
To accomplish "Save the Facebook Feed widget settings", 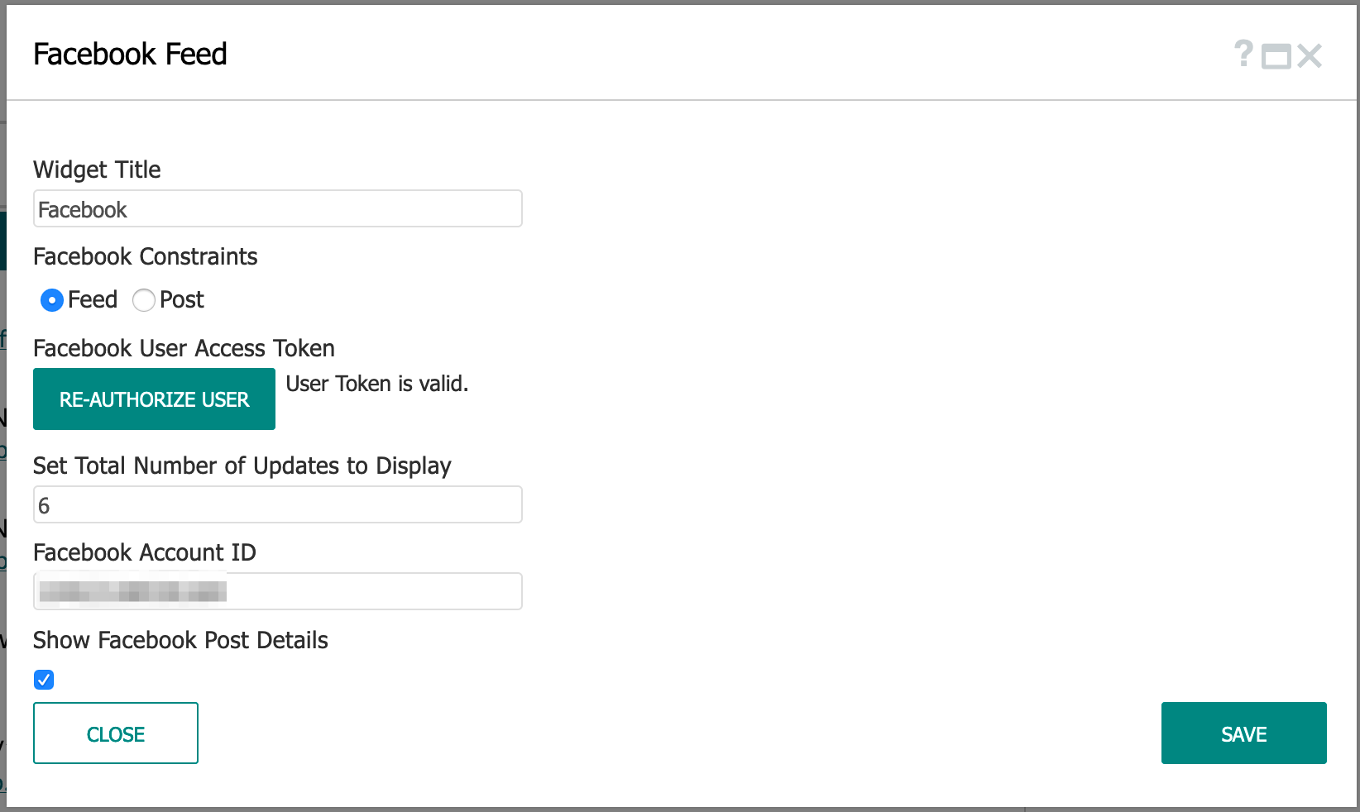I will coord(1243,733).
